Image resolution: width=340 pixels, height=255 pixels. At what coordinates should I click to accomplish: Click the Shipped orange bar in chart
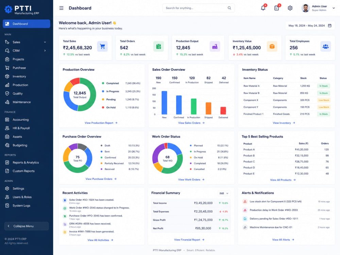click(208, 108)
